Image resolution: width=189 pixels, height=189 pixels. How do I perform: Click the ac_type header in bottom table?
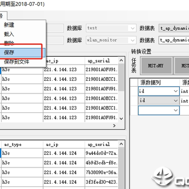[x=13, y=144]
